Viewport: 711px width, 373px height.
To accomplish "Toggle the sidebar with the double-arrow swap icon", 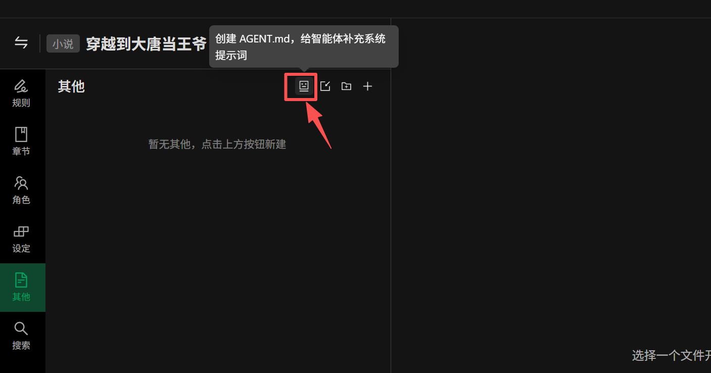I will pyautogui.click(x=21, y=42).
